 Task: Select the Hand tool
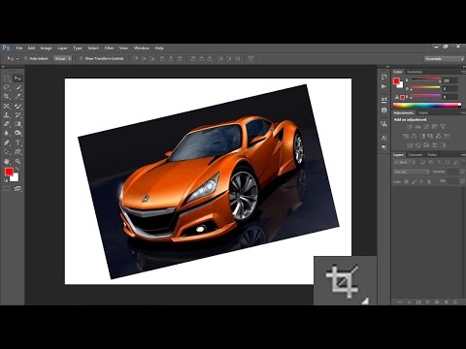coord(7,161)
